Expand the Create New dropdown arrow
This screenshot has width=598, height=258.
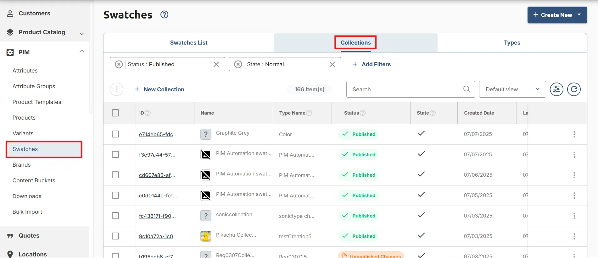coord(579,15)
